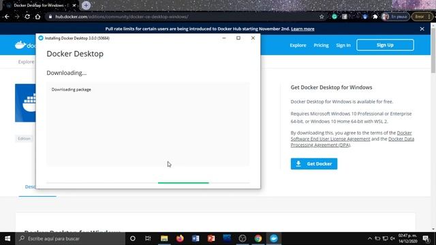
Task: Click the Sign Up button
Action: click(385, 45)
